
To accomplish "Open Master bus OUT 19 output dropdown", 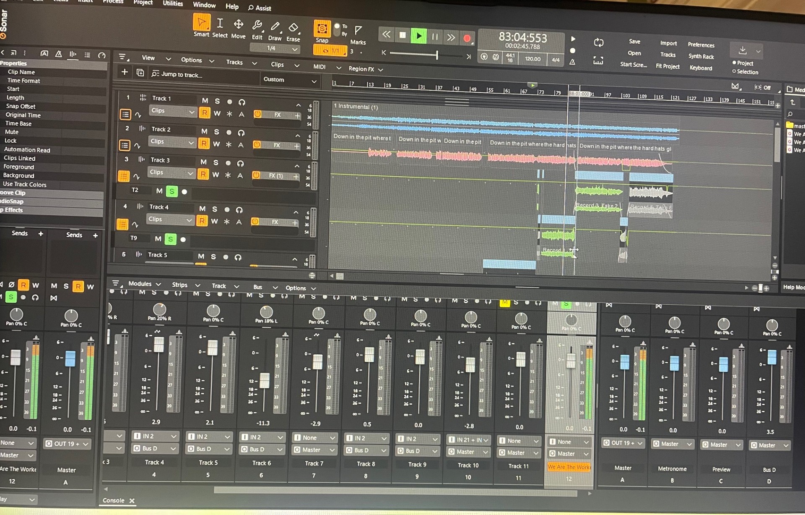I will pos(623,443).
